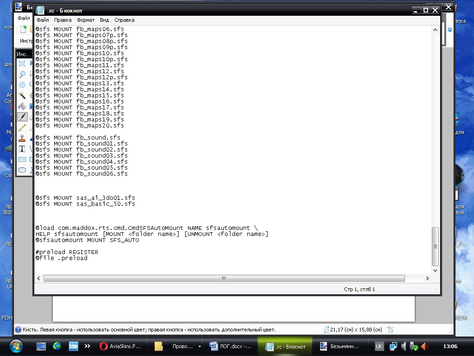Click the line '@sfs MOUNT sas_basic_50.sfs'

pos(85,204)
